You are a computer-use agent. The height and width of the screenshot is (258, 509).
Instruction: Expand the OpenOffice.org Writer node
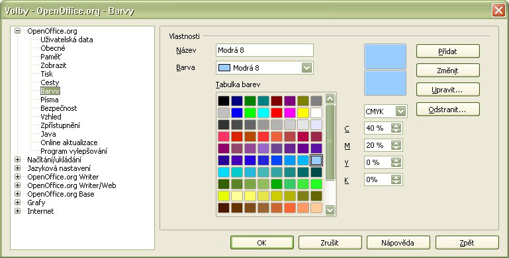tap(17, 177)
